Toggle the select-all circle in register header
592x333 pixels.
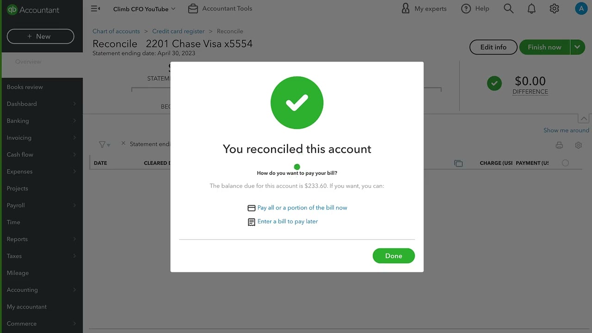[x=565, y=163]
